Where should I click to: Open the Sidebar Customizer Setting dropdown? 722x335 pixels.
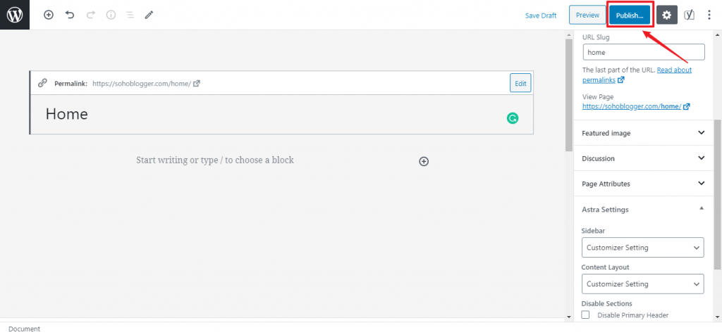tap(642, 248)
